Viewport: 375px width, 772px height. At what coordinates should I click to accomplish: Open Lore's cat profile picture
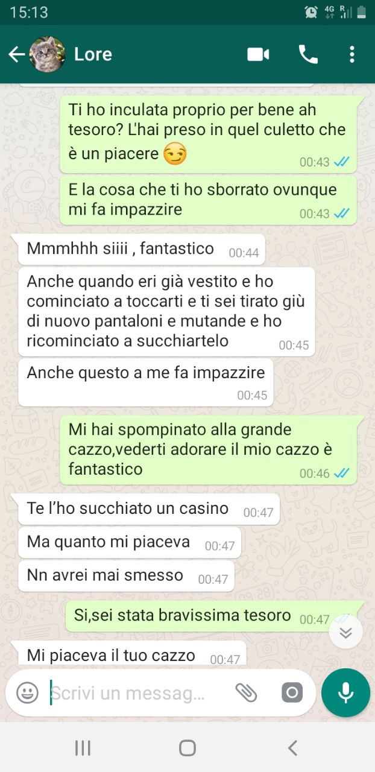[47, 54]
